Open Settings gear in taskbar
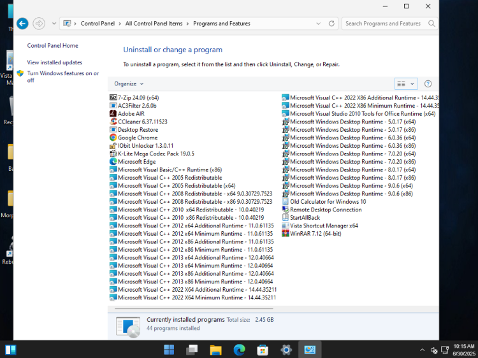 click(286, 350)
